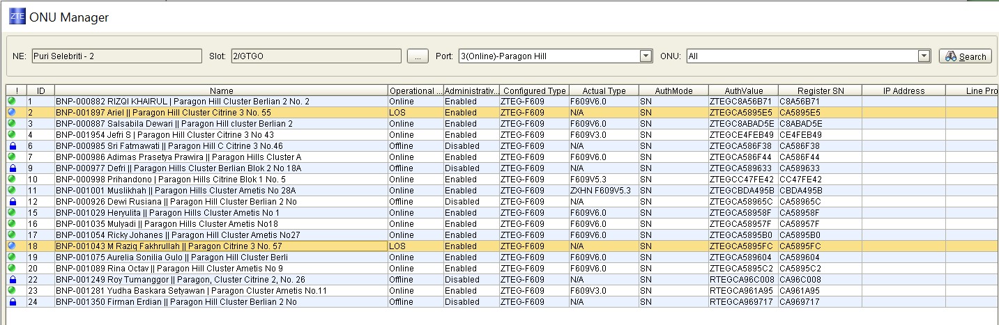Click blue LOS icon for ONU 18
The image size is (999, 325).
coord(12,246)
